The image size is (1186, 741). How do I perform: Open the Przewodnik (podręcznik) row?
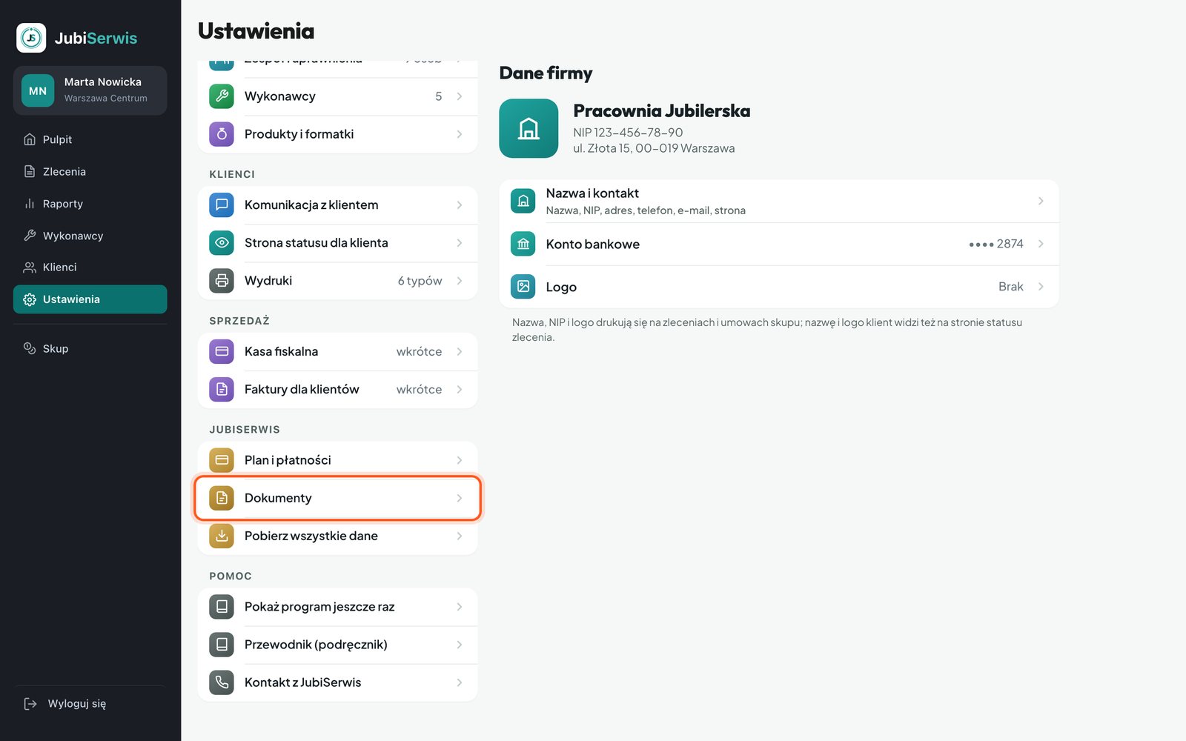click(338, 645)
